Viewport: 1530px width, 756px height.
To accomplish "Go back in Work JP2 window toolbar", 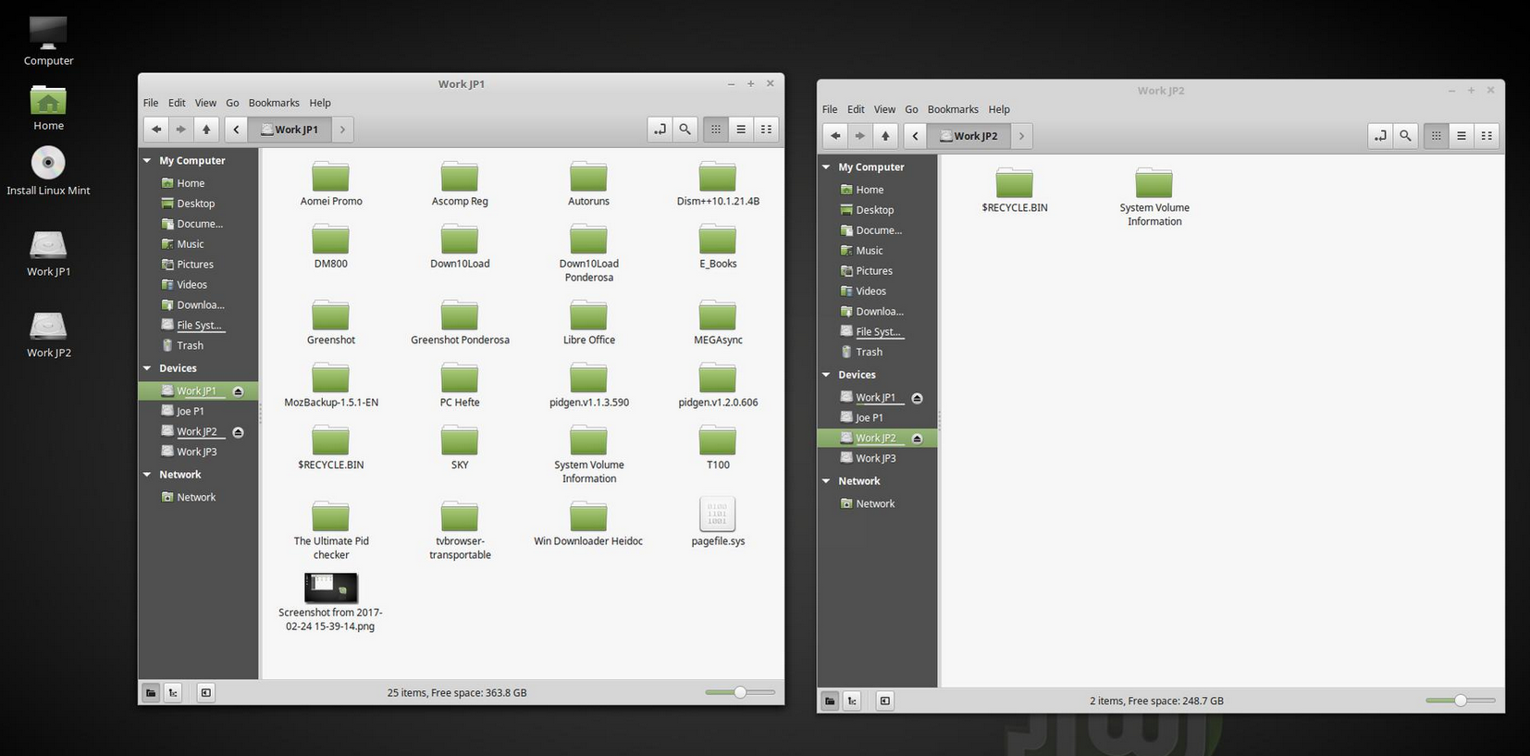I will (x=835, y=136).
